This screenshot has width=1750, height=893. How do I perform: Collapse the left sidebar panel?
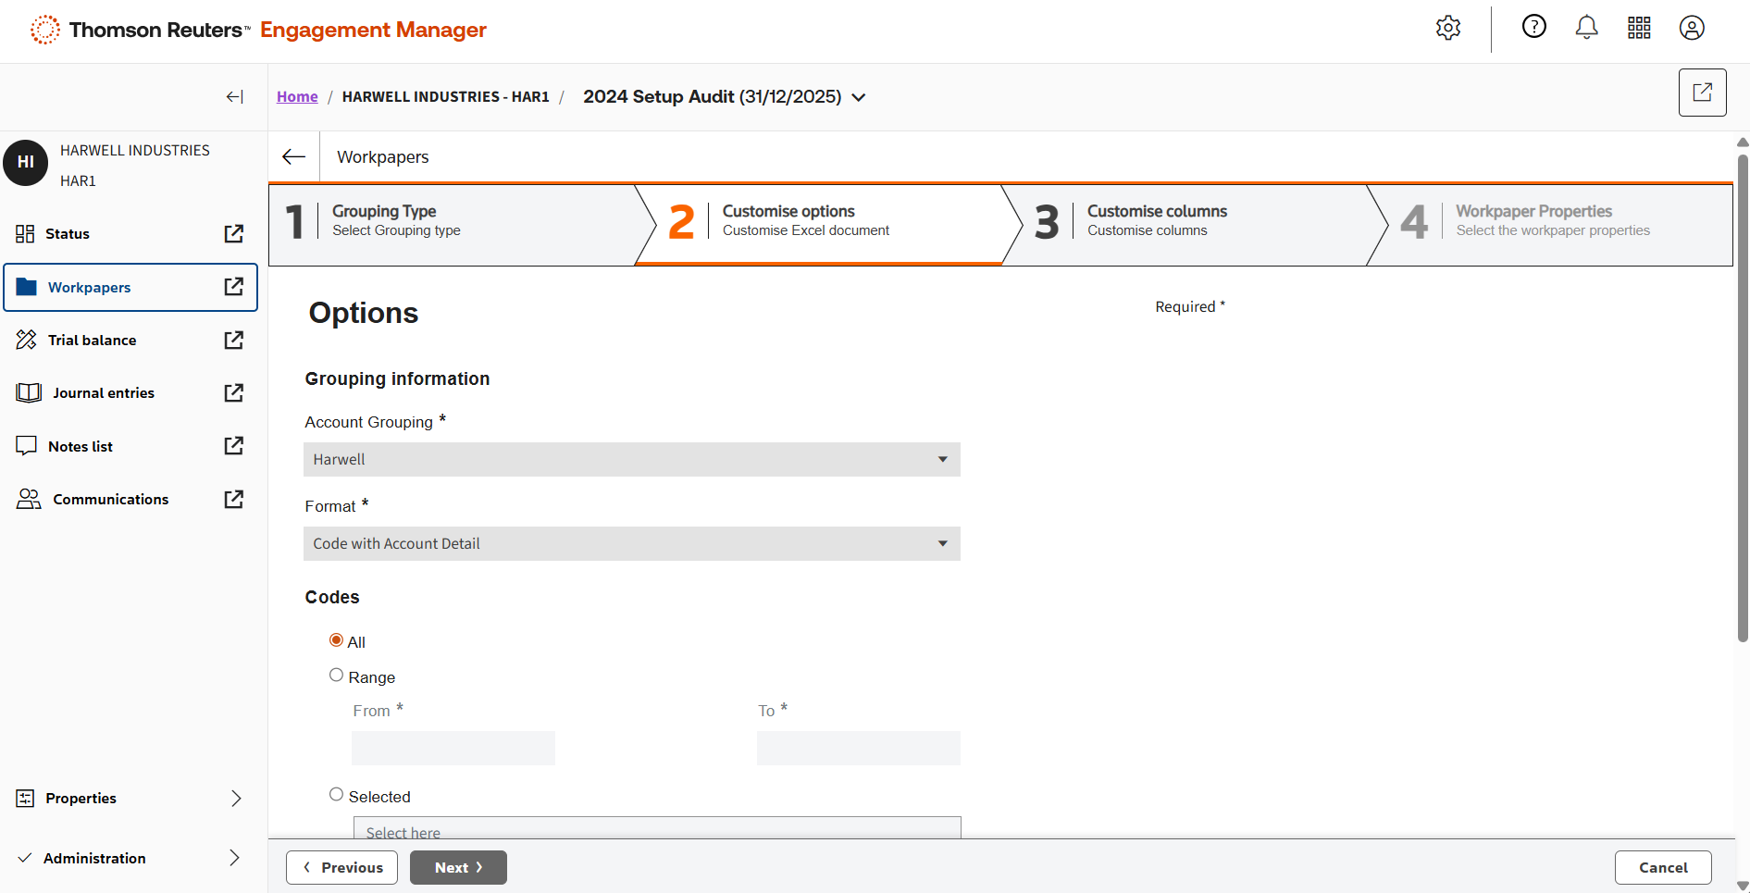(235, 97)
